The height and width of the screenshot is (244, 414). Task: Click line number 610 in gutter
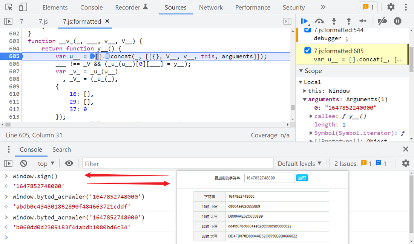[14, 94]
